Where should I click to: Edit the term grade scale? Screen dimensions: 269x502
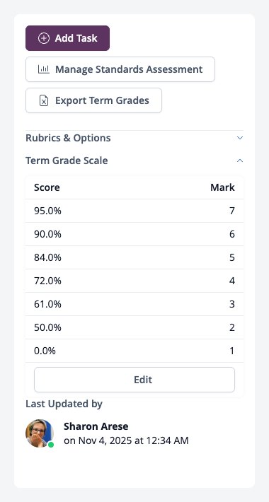coord(134,380)
